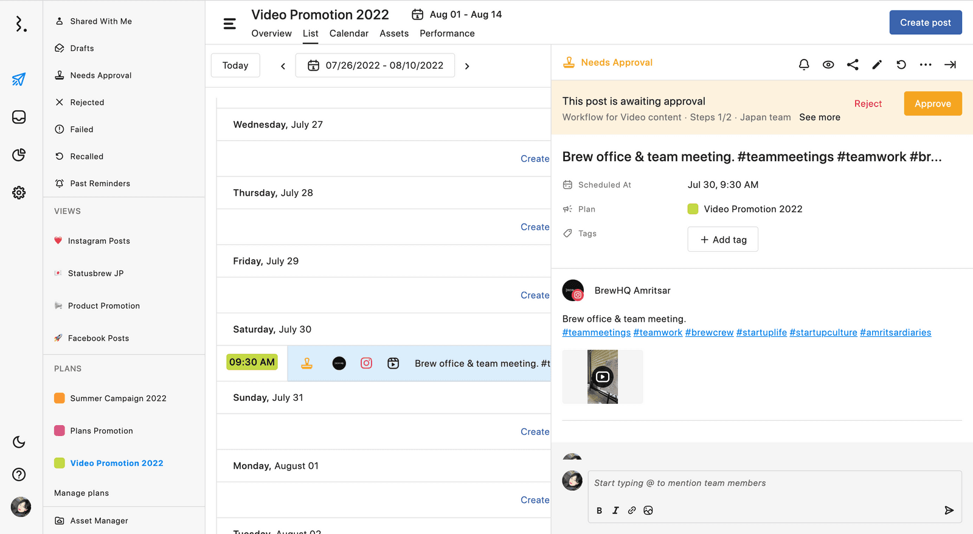Approve the pending post
The height and width of the screenshot is (534, 973).
[932, 103]
